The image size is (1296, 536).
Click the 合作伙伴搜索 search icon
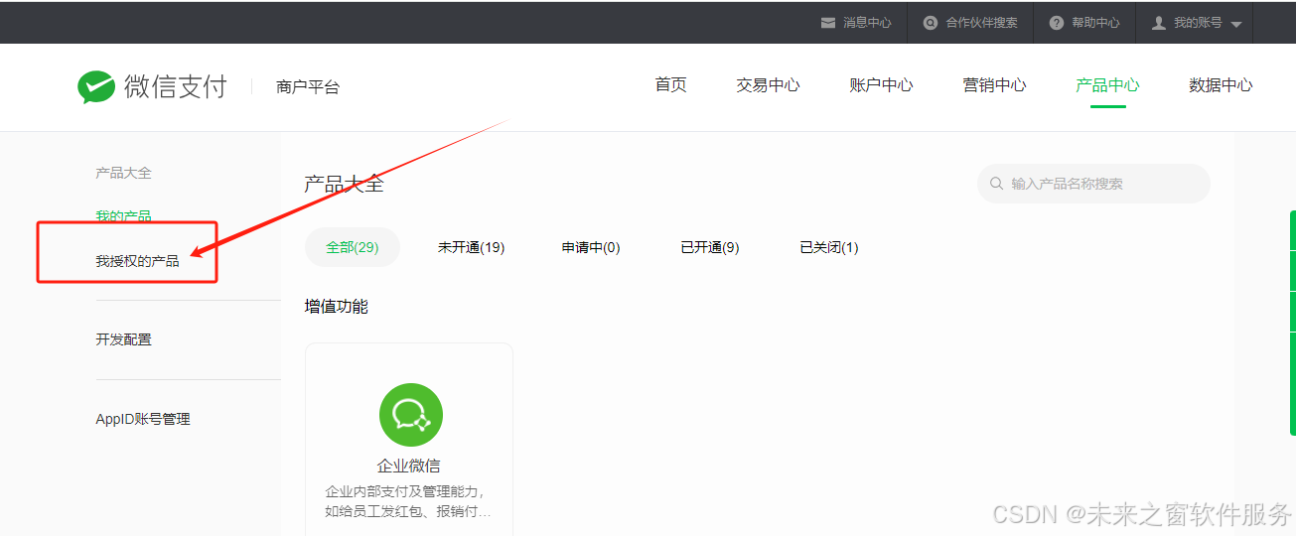931,23
